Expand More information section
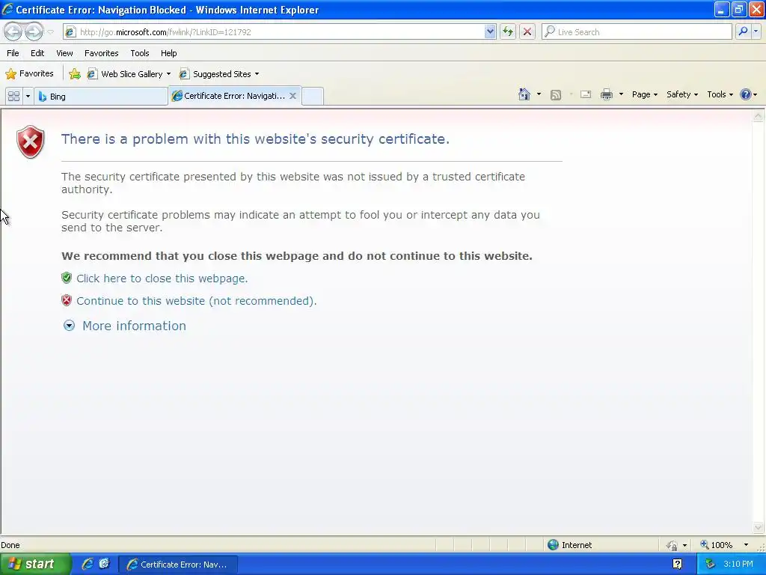Image resolution: width=766 pixels, height=575 pixels. pyautogui.click(x=134, y=326)
